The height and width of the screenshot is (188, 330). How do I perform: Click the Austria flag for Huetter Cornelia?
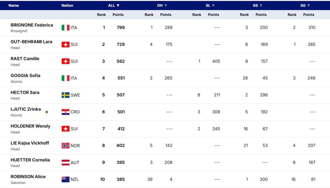65,162
